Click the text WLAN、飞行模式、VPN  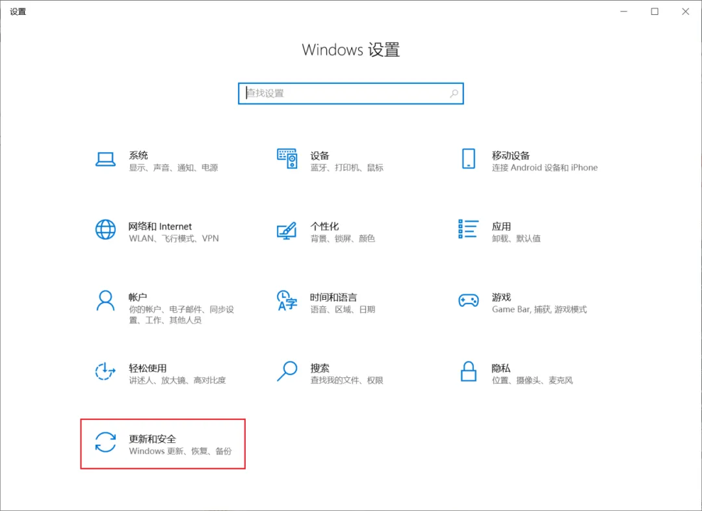click(x=174, y=238)
